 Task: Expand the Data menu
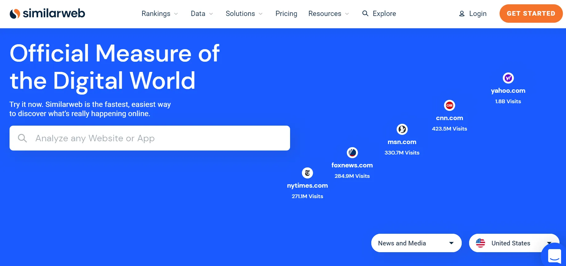[x=202, y=14]
